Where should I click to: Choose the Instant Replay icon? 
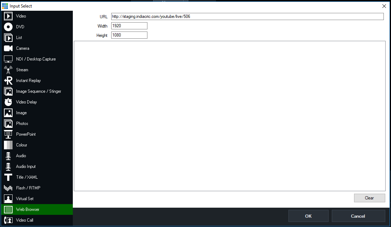tap(8, 81)
